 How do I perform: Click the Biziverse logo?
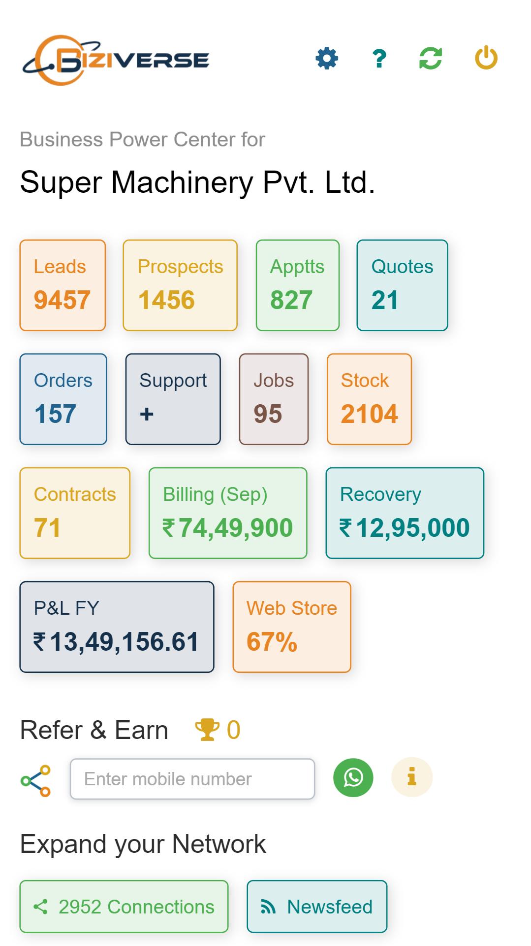(x=116, y=60)
